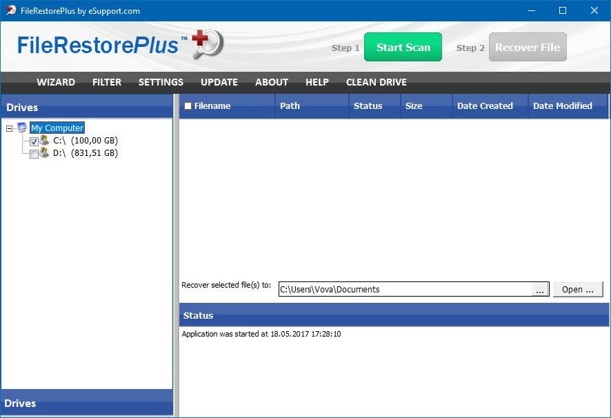Click the title bar application icon

(x=11, y=10)
